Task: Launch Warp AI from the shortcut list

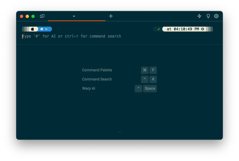Action: pos(88,89)
